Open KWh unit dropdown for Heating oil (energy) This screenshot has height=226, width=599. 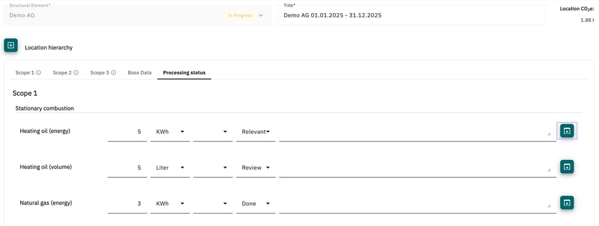tap(170, 132)
